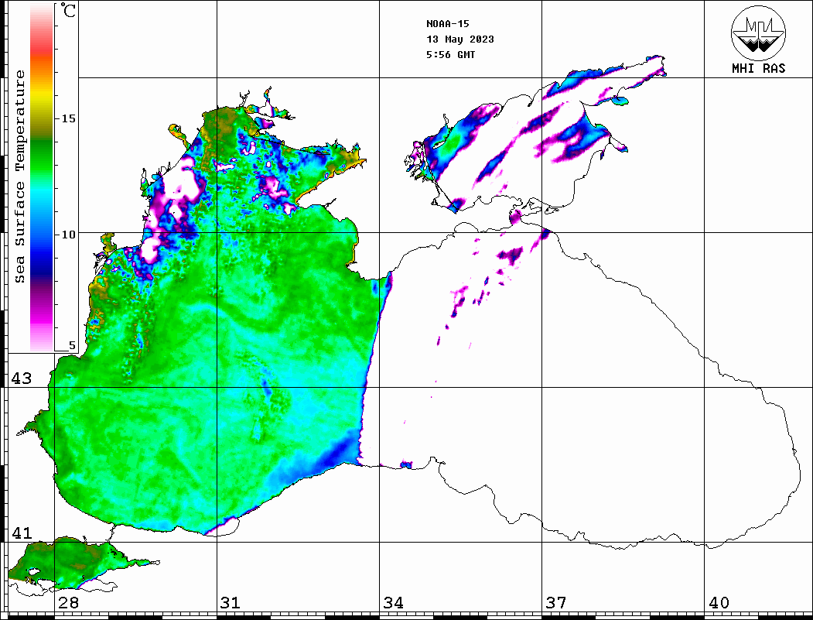Click the '5' tick label on color scale
Viewport: 813px width, 620px height.
(x=72, y=345)
